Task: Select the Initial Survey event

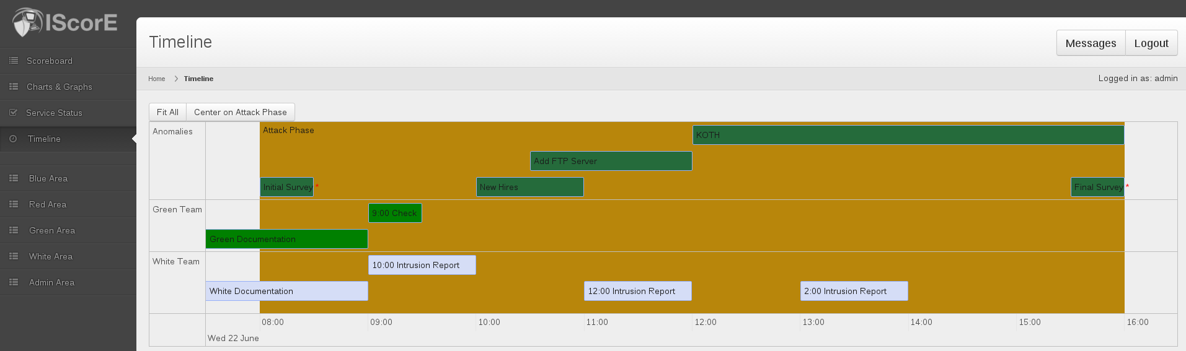Action: click(x=286, y=187)
